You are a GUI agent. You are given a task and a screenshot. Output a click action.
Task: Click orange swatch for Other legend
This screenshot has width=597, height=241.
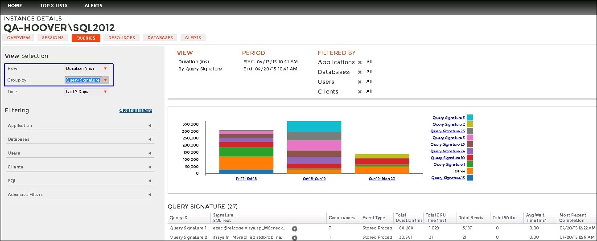pos(470,171)
